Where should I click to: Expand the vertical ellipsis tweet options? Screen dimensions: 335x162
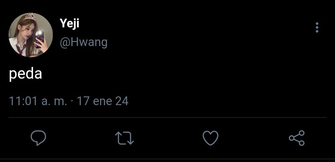tap(317, 27)
